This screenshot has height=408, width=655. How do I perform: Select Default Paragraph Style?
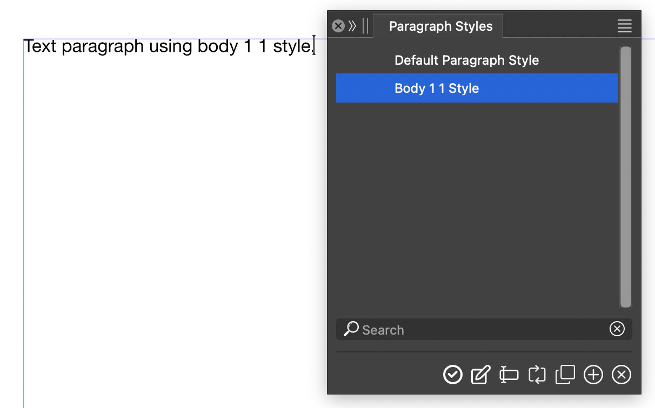pyautogui.click(x=466, y=60)
